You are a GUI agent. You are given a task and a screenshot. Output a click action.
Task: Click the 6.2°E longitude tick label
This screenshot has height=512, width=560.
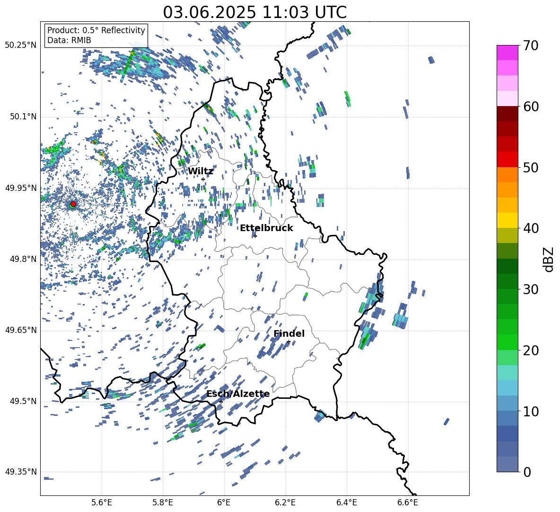[285, 503]
